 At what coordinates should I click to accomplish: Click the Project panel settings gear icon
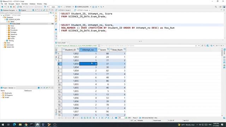[38, 88]
